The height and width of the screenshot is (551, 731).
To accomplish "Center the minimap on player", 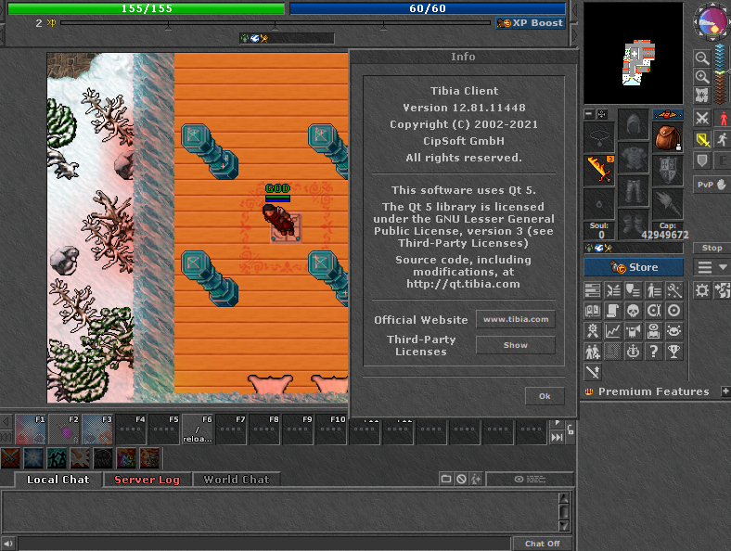I will pos(701,96).
